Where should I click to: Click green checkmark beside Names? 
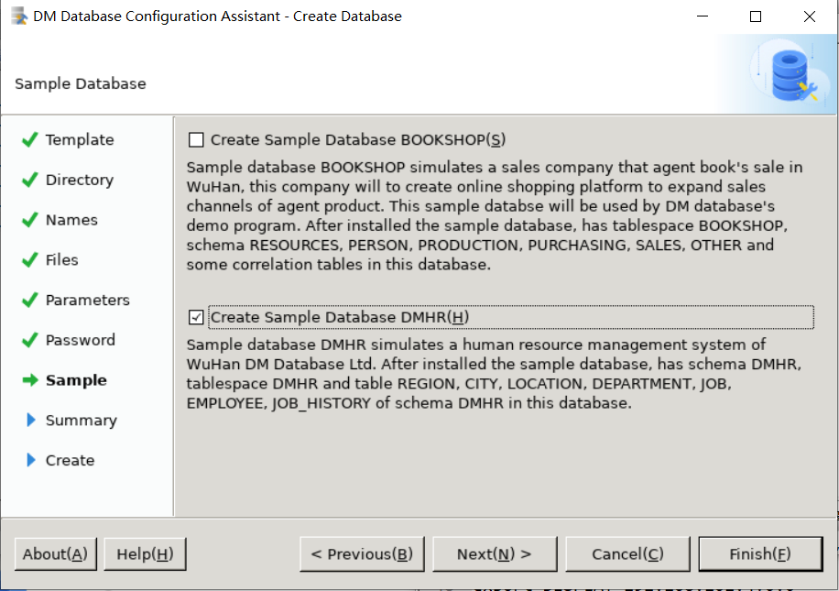[x=30, y=220]
